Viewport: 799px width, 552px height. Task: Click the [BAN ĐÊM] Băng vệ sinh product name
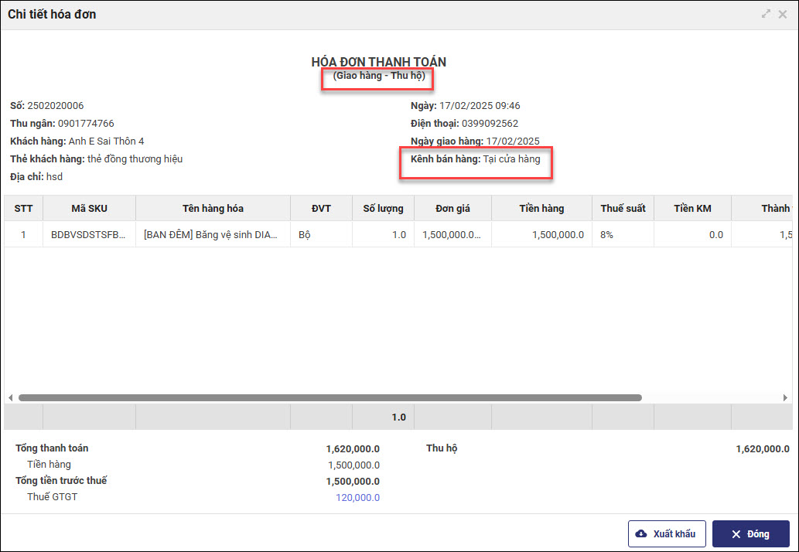211,234
